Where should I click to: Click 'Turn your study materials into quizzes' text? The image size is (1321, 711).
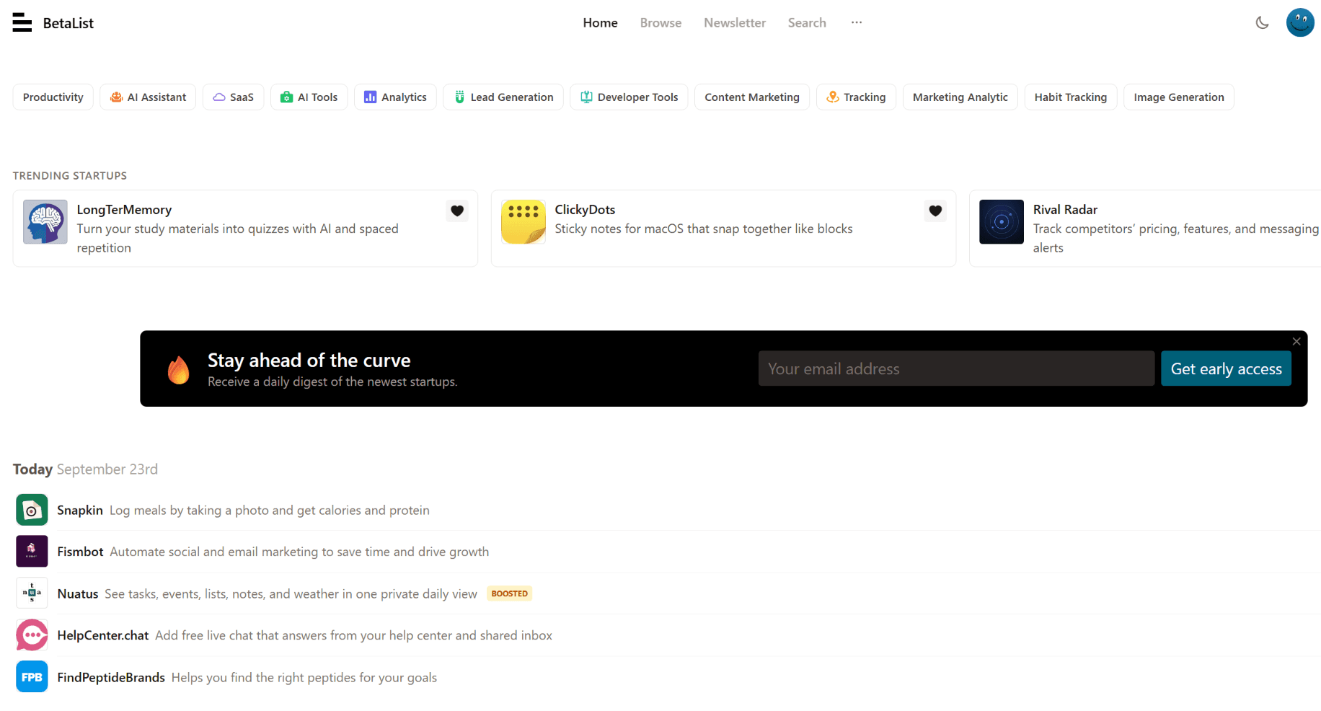[x=238, y=238]
